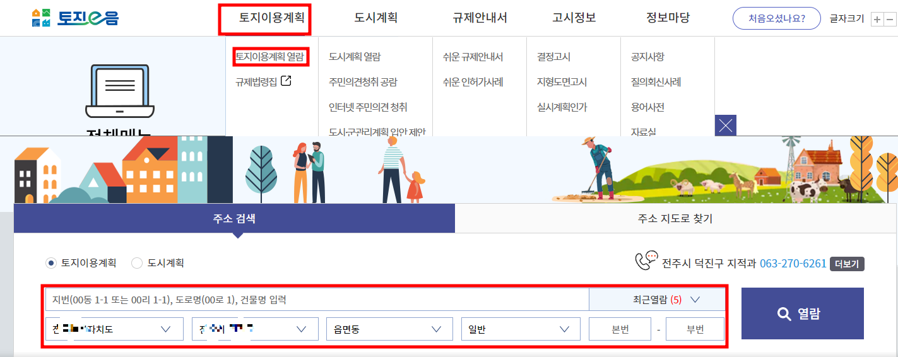Open the 읍면동 dropdown
The image size is (898, 357).
389,329
